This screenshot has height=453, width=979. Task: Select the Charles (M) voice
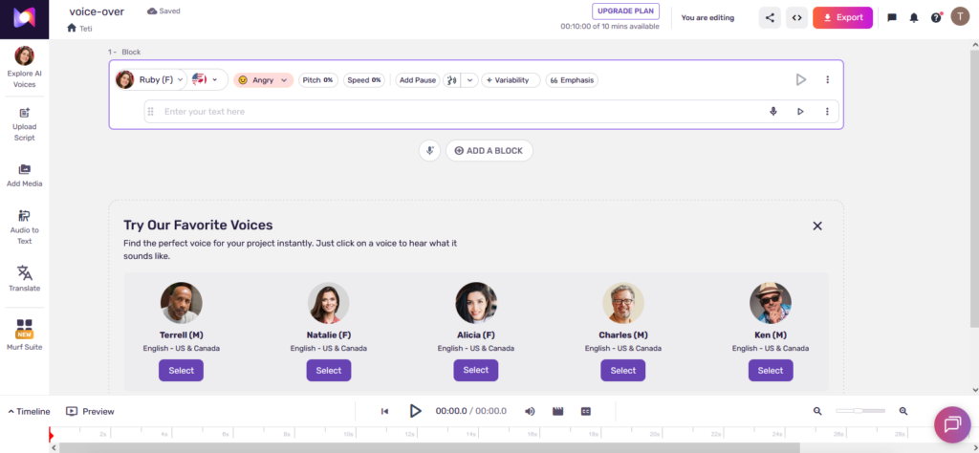click(623, 371)
